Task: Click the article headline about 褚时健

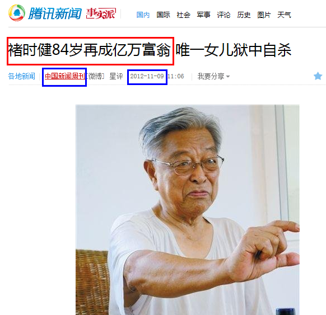Action: click(x=150, y=50)
